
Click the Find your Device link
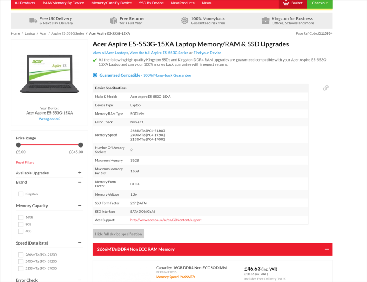tap(207, 53)
